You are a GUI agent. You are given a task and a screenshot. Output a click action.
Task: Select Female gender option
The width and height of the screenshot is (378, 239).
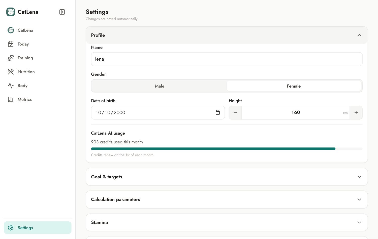pos(294,86)
